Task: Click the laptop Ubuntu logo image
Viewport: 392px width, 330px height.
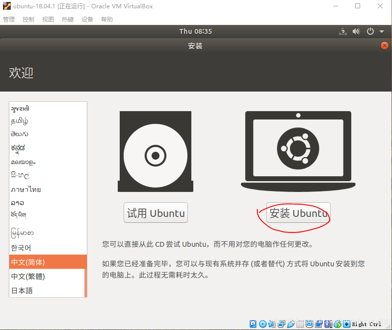Action: coord(298,151)
